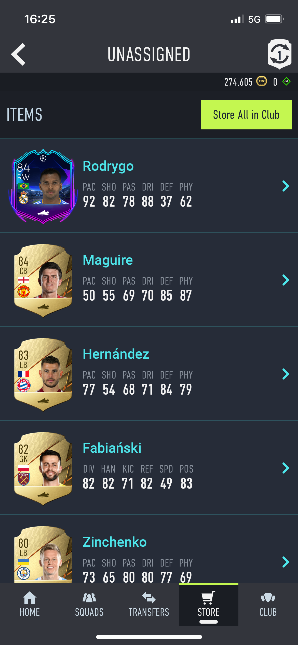Switch to the Transfers tab
Viewport: 298px width, 645px height.
149,604
